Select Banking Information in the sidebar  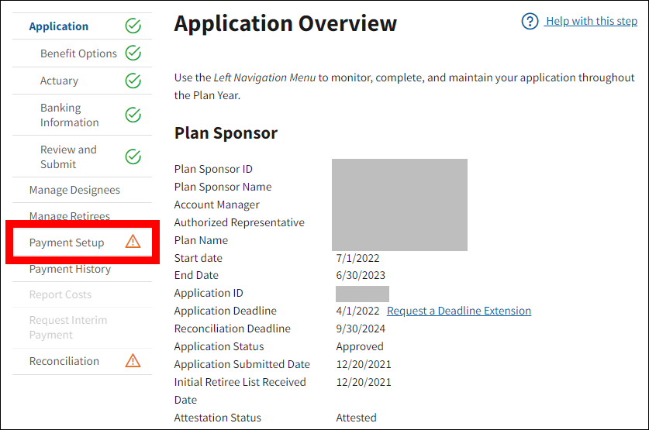[x=69, y=115]
